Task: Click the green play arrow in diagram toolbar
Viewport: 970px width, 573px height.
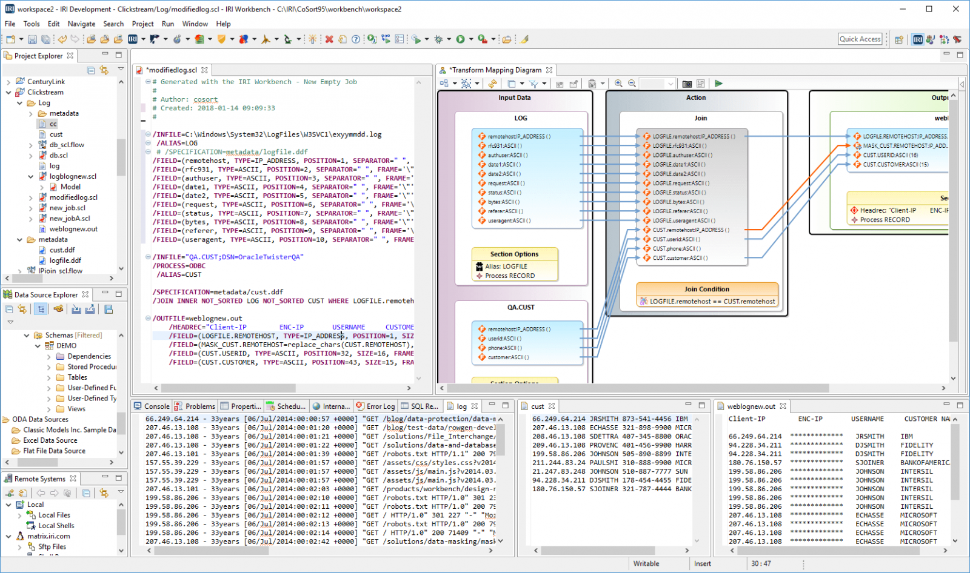Action: tap(718, 84)
